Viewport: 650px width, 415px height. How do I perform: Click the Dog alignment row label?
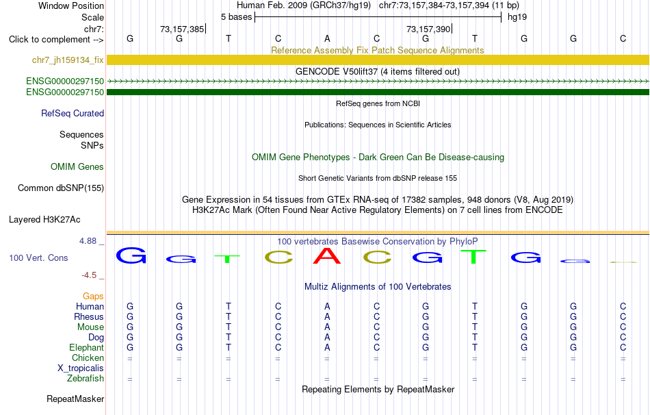pos(96,338)
